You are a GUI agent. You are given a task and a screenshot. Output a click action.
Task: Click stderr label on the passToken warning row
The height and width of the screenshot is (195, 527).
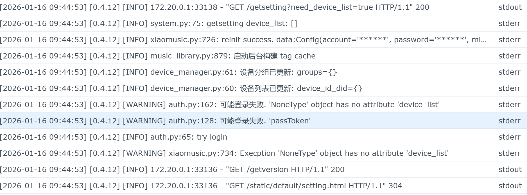[x=509, y=121]
